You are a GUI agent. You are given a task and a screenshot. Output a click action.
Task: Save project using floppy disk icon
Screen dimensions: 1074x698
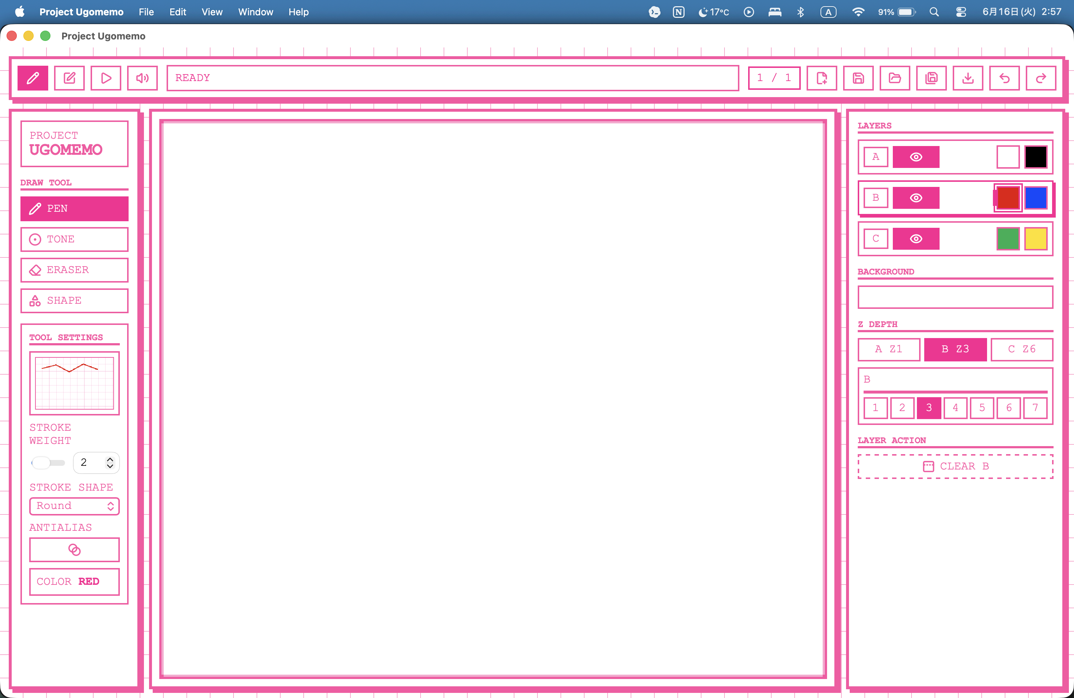pyautogui.click(x=858, y=78)
